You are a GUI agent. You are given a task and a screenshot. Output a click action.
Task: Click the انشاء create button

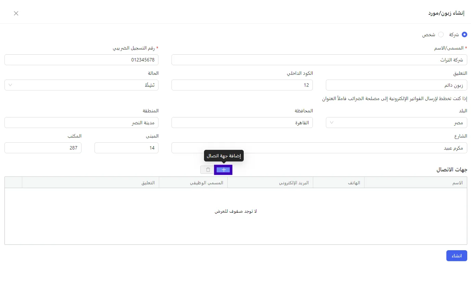[457, 256]
